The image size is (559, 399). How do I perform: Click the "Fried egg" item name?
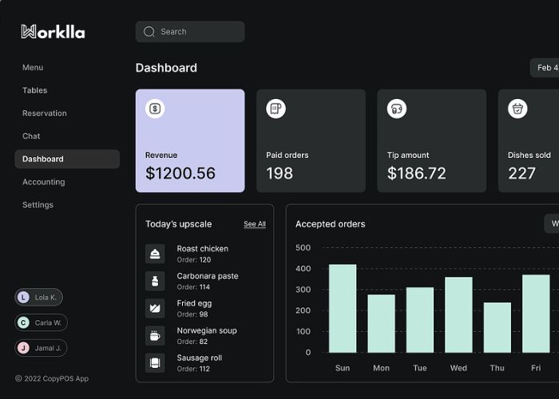[x=194, y=303]
